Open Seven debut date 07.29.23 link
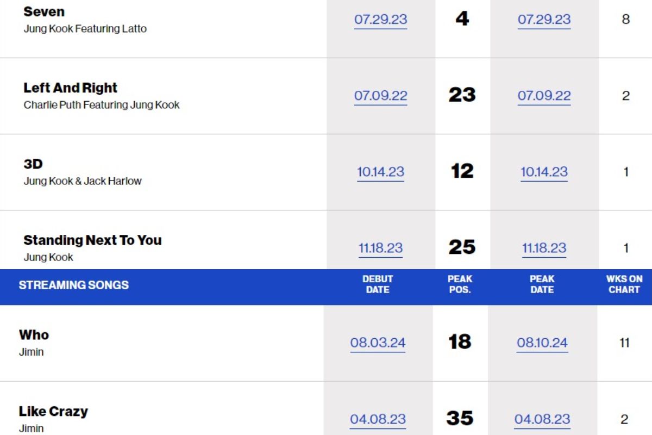This screenshot has width=652, height=435. 380,20
